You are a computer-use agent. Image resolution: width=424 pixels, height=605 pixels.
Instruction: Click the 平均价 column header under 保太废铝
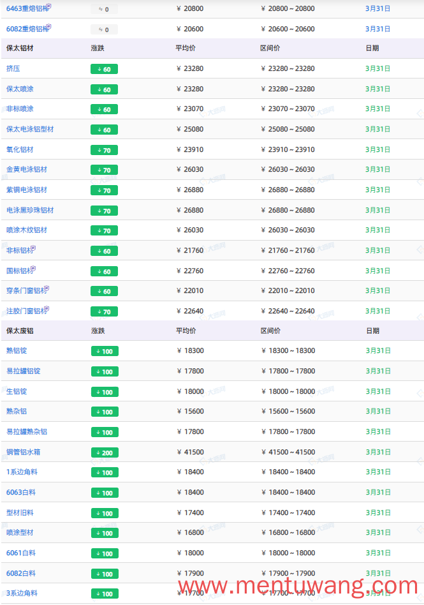[186, 331]
